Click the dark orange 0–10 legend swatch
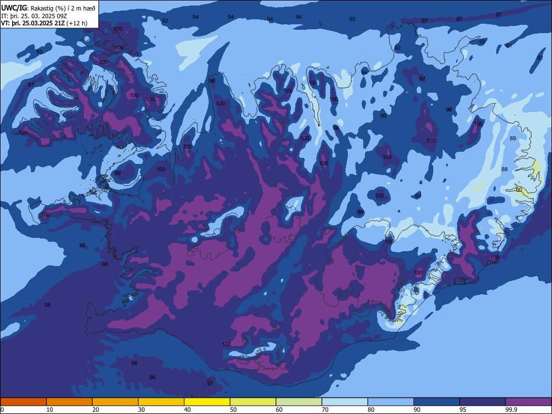Screen dimensions: 552x414 [23, 402]
